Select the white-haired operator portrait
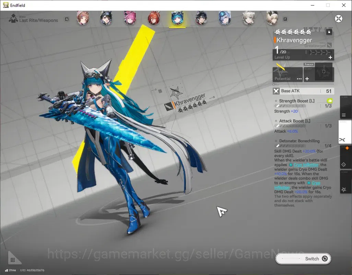This screenshot has width=352, height=275. point(248,18)
